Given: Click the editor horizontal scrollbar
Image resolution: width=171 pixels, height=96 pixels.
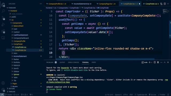Looking at the screenshot, I should point(105,59).
